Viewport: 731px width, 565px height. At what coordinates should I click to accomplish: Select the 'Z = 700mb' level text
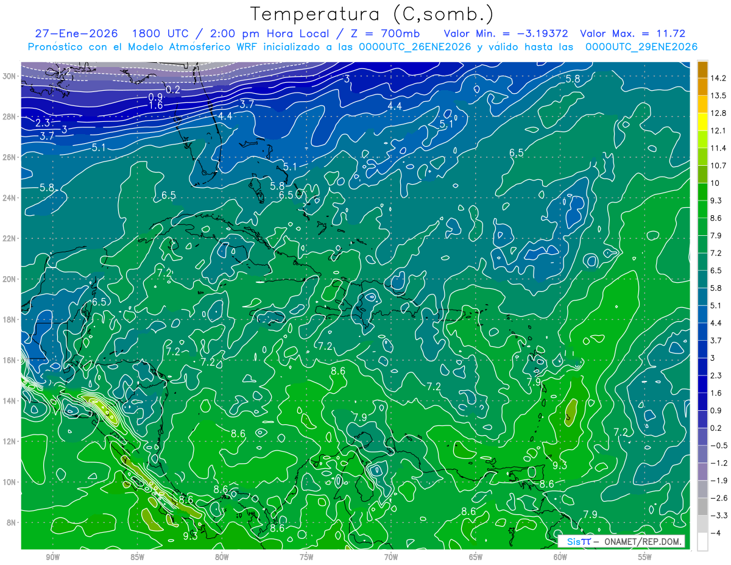[x=386, y=34]
